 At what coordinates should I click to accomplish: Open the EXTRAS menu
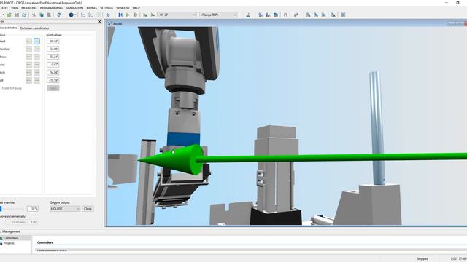pos(91,8)
